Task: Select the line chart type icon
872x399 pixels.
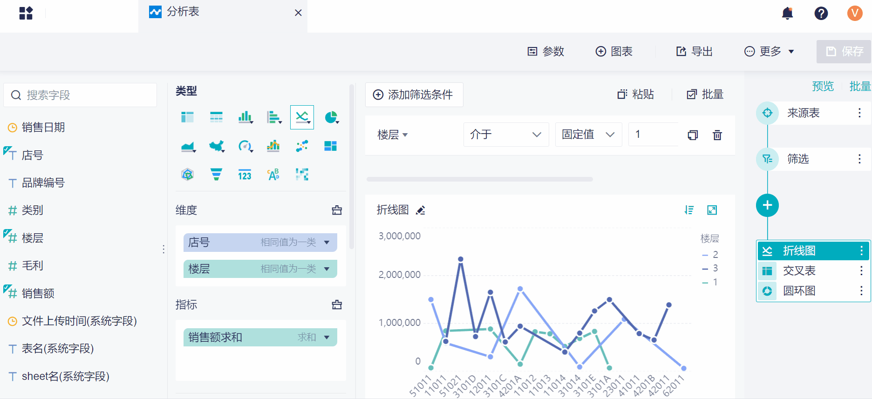Action: (302, 117)
